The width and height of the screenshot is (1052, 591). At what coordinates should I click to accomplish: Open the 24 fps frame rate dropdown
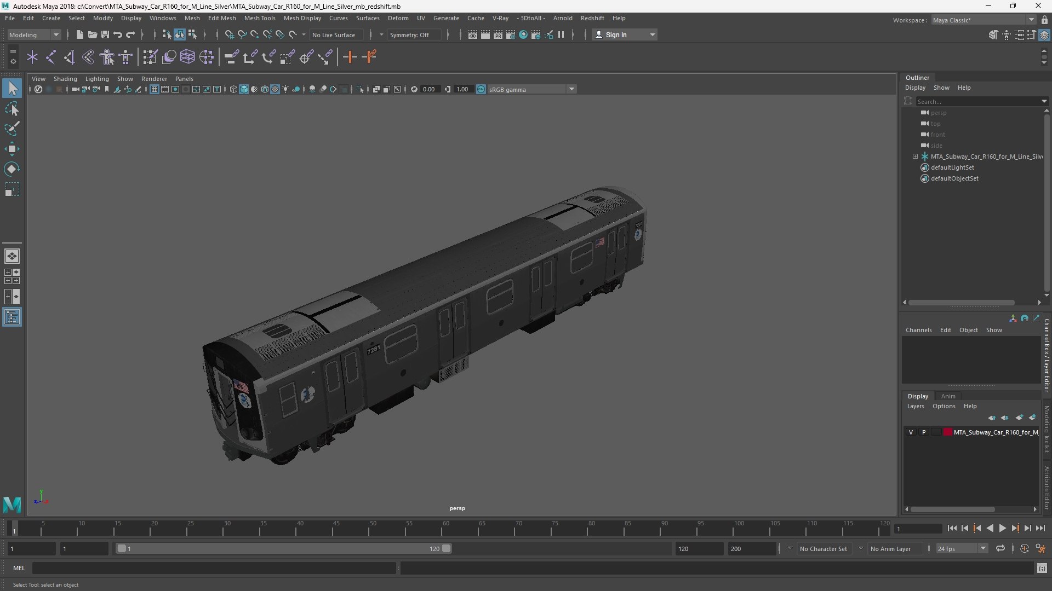(x=962, y=548)
